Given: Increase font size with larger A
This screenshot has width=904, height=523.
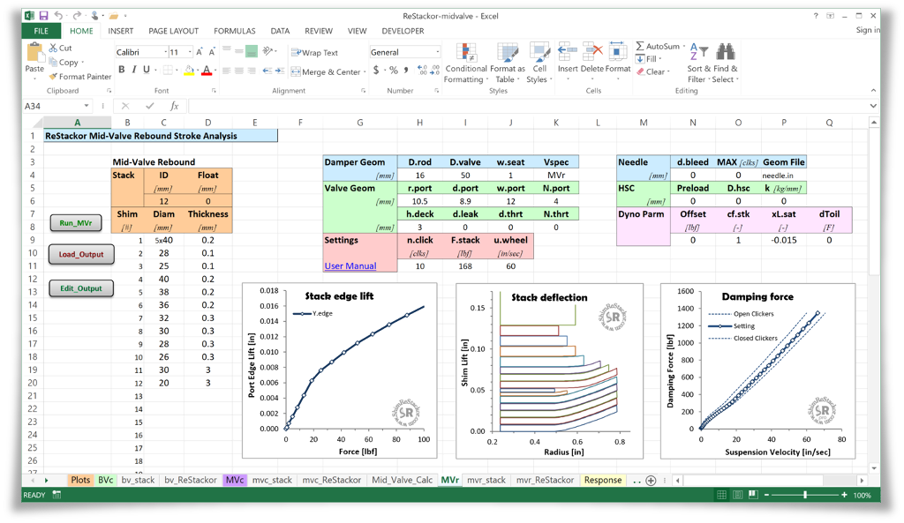Looking at the screenshot, I should pyautogui.click(x=199, y=52).
